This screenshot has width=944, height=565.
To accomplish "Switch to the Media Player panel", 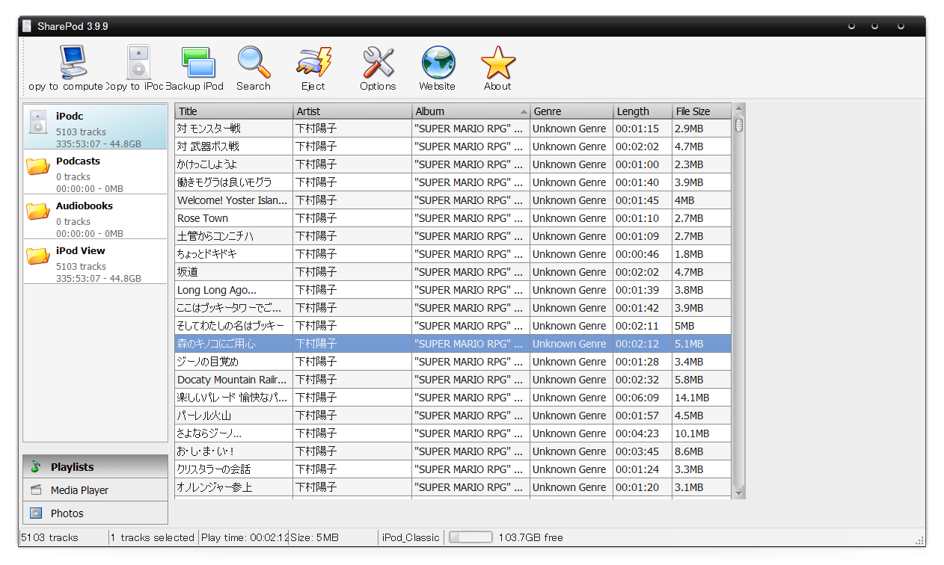I will point(96,490).
